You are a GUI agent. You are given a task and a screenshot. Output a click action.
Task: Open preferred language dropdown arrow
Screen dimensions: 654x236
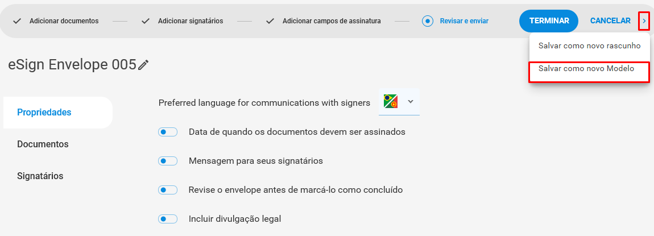(411, 101)
